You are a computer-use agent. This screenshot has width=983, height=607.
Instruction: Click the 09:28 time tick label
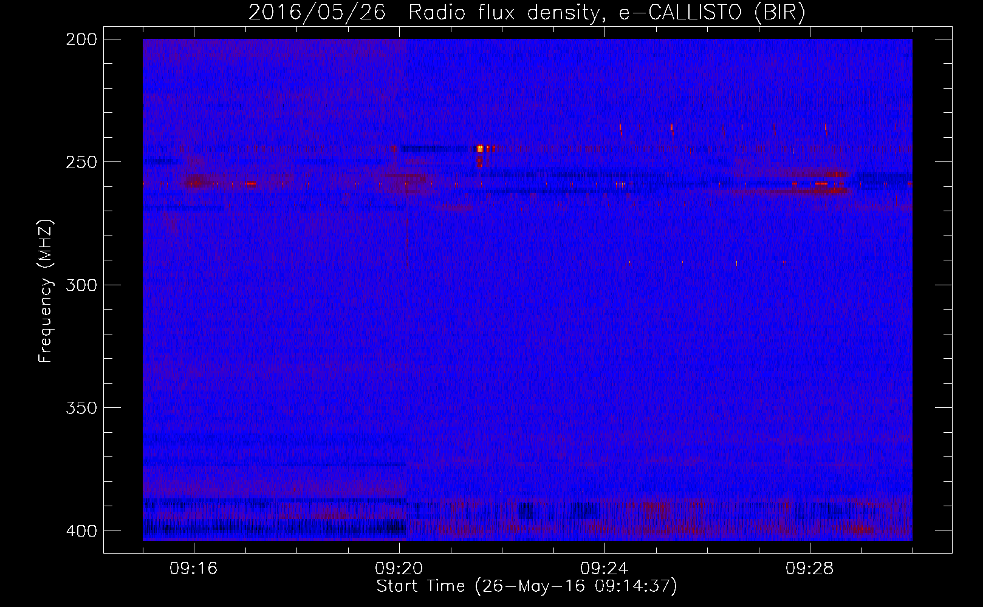pyautogui.click(x=810, y=569)
